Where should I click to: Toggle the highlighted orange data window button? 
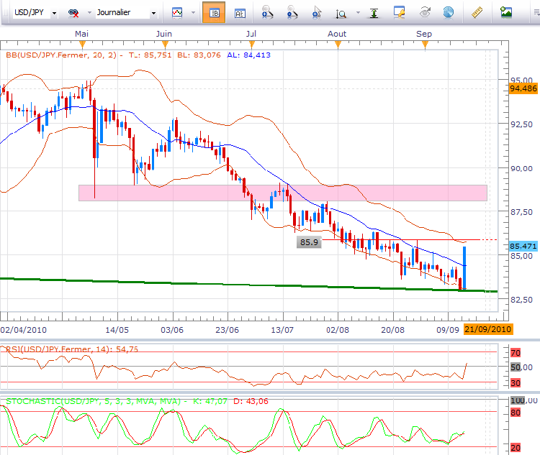coord(213,13)
